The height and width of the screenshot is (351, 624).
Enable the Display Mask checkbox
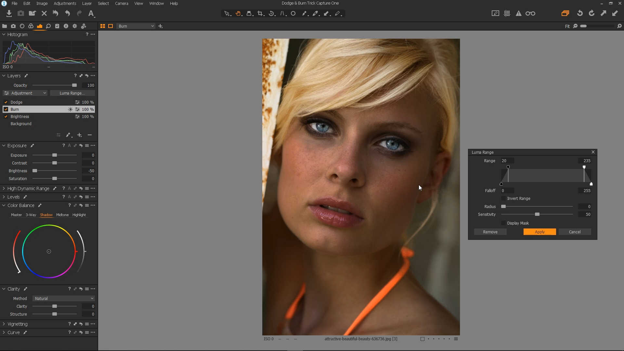click(503, 223)
